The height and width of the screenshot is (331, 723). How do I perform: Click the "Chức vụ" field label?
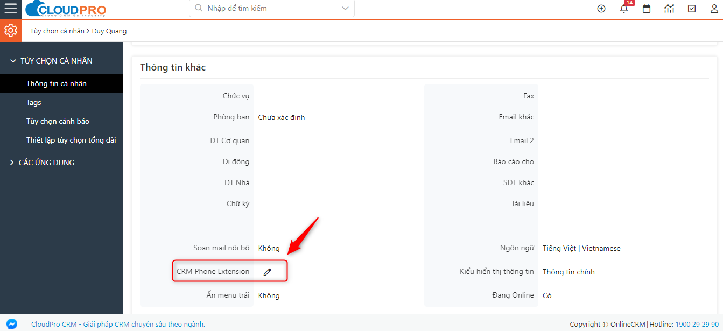[236, 96]
